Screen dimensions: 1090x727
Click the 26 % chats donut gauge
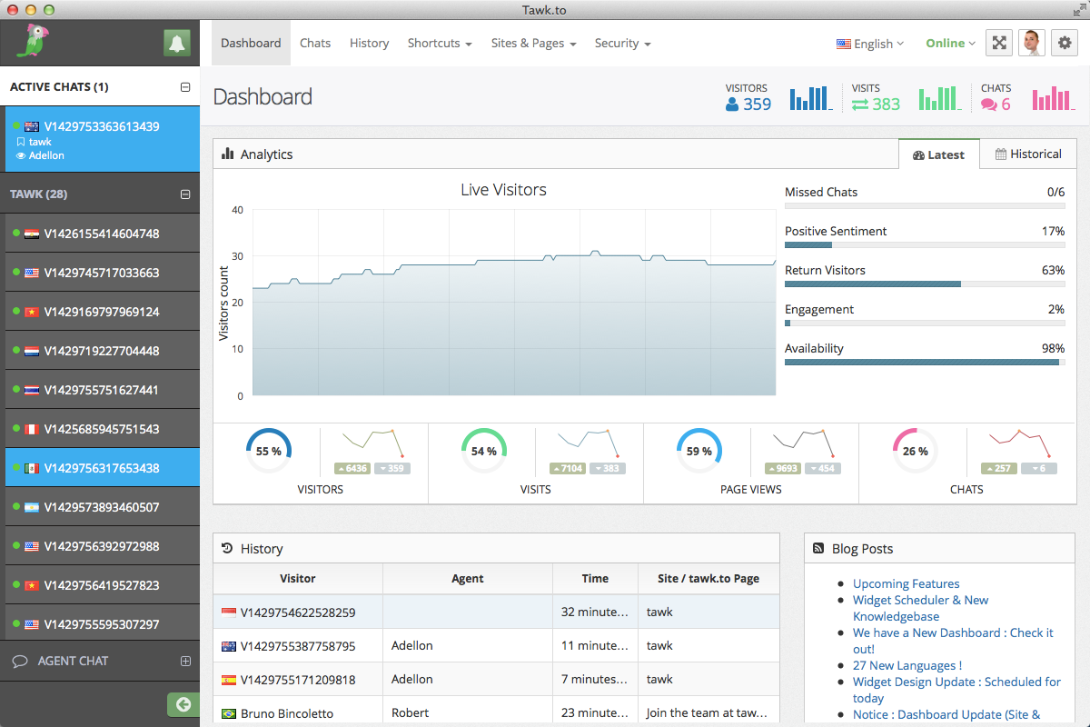[916, 451]
